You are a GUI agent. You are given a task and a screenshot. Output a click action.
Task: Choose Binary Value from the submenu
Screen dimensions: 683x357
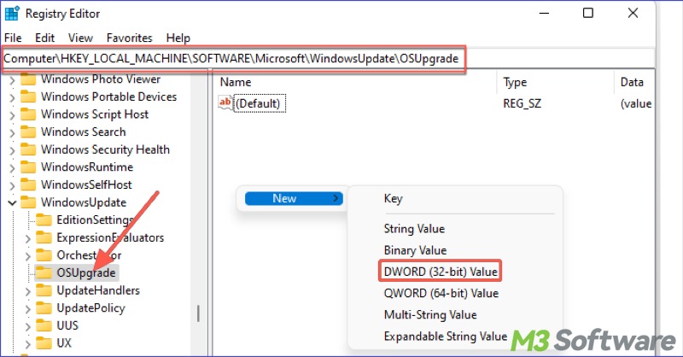coord(415,250)
